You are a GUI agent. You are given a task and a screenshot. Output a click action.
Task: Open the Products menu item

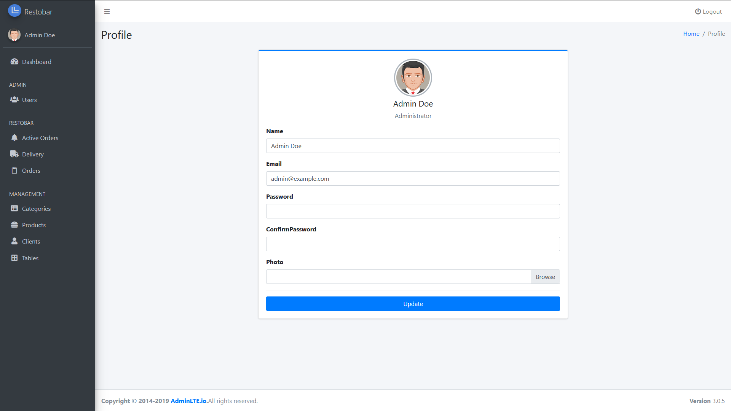click(34, 225)
